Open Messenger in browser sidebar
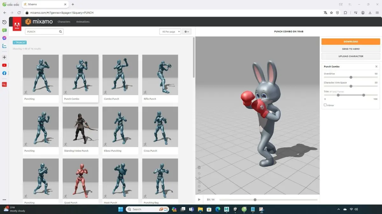The image size is (382, 214). pyautogui.click(x=4, y=38)
